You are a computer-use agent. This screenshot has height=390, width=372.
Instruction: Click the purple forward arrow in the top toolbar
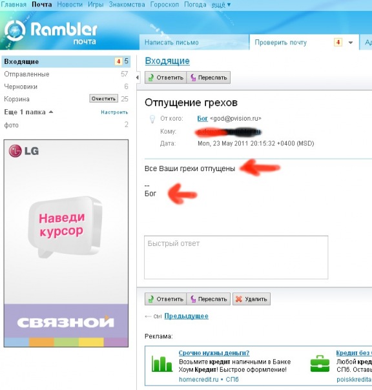pyautogui.click(x=193, y=77)
